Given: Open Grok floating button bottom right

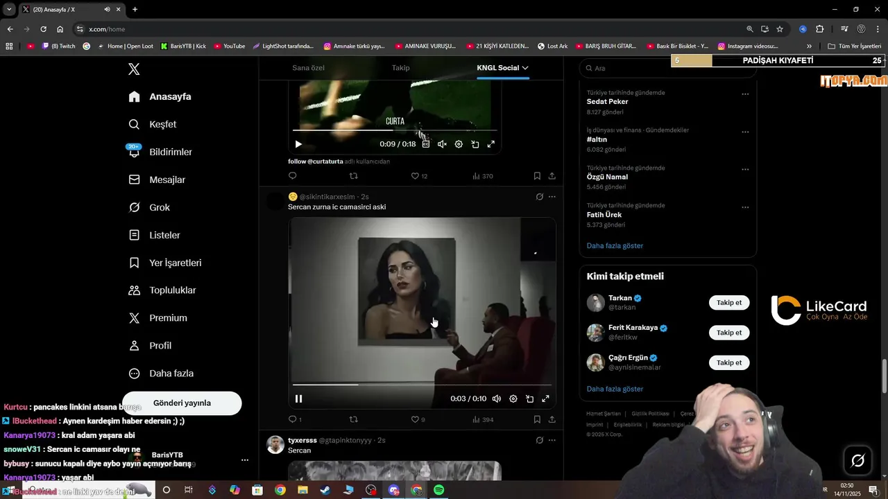Looking at the screenshot, I should click(x=857, y=461).
